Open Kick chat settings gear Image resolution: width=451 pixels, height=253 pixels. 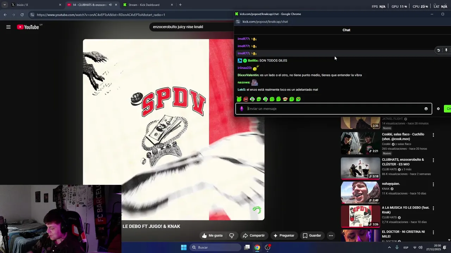pos(438,109)
